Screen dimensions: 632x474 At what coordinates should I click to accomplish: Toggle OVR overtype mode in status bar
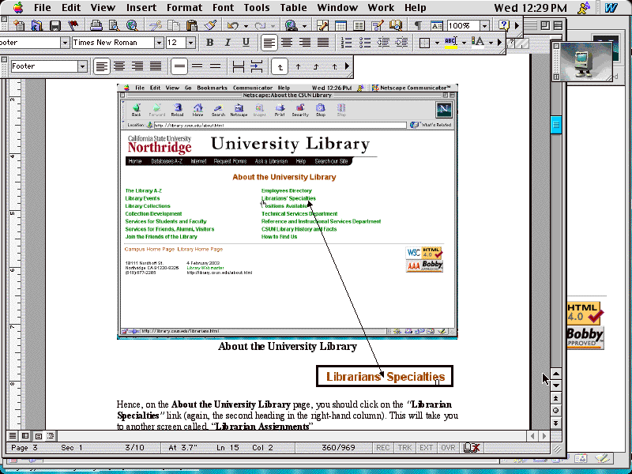pos(448,448)
